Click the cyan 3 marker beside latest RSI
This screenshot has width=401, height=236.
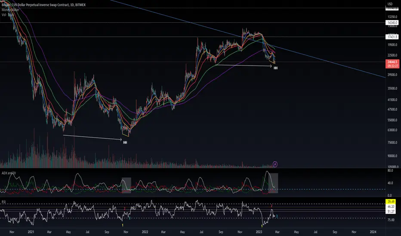tap(277, 216)
